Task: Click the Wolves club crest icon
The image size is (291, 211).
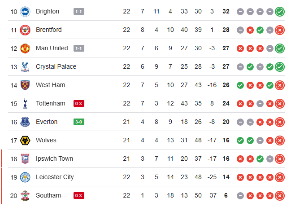Action: [25, 140]
